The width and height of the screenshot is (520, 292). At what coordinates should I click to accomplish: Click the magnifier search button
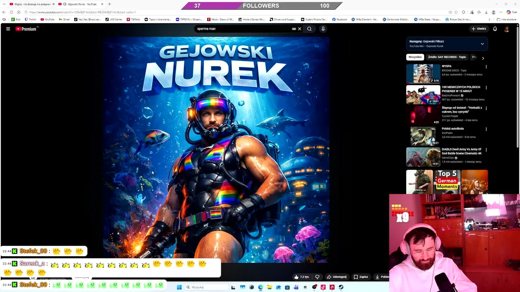[x=309, y=29]
